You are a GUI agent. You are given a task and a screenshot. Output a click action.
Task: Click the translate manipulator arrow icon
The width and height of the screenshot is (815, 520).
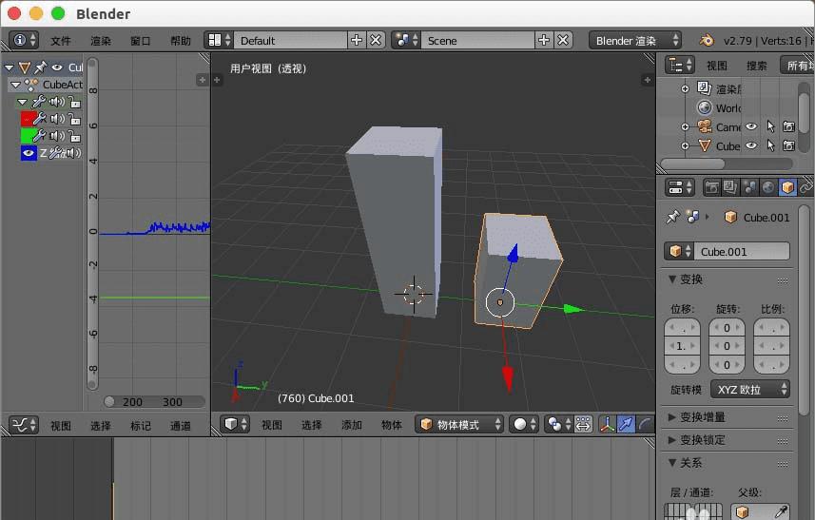tap(626, 425)
